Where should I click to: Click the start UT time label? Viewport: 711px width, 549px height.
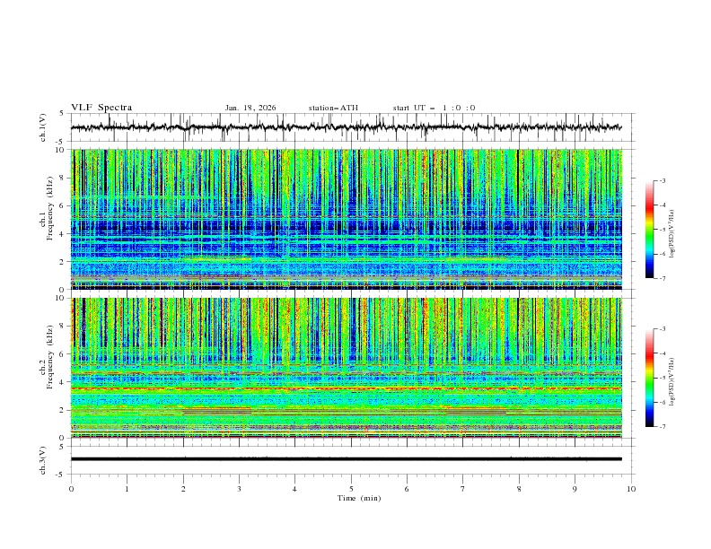click(x=434, y=108)
